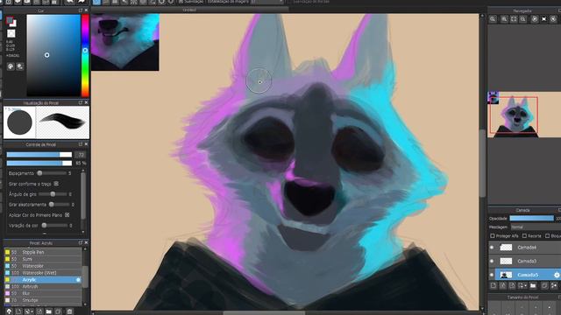The width and height of the screenshot is (561, 315).
Task: Pick a shade in the blue color square
Action: point(53,55)
